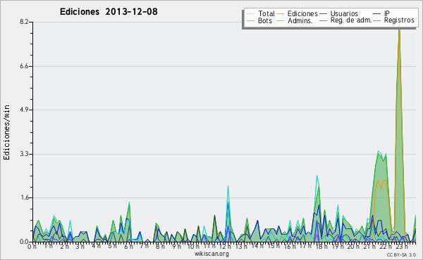The image size is (423, 260).
Task: Click the y-axis value 8.2
Action: (x=24, y=22)
